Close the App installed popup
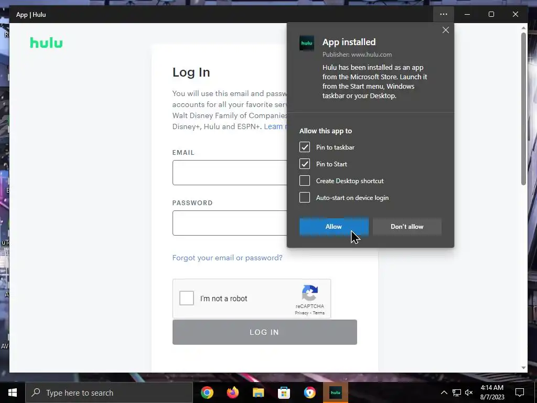 446,30
